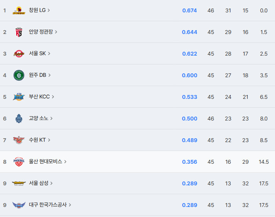Click the chevron after 수원 KT
Screen dimensions: 275x217
[49, 140]
